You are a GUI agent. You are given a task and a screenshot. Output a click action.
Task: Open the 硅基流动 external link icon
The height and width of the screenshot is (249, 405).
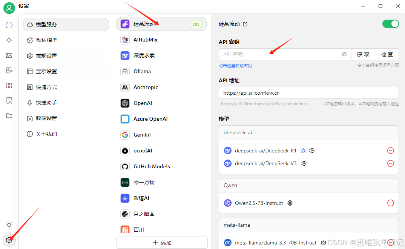pos(245,24)
